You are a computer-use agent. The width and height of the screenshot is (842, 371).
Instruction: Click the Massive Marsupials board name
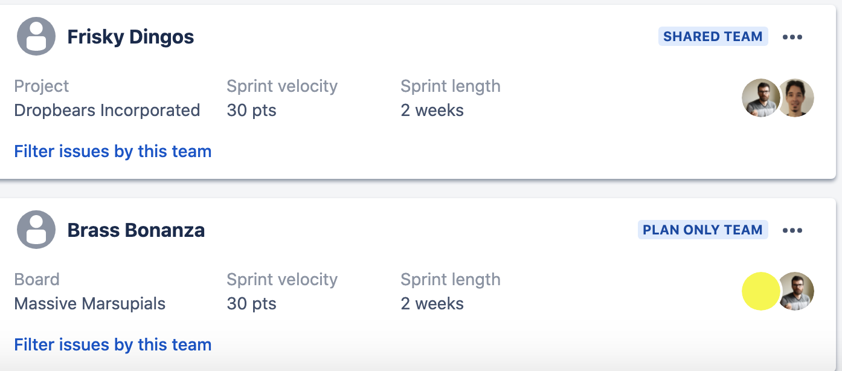(x=90, y=304)
